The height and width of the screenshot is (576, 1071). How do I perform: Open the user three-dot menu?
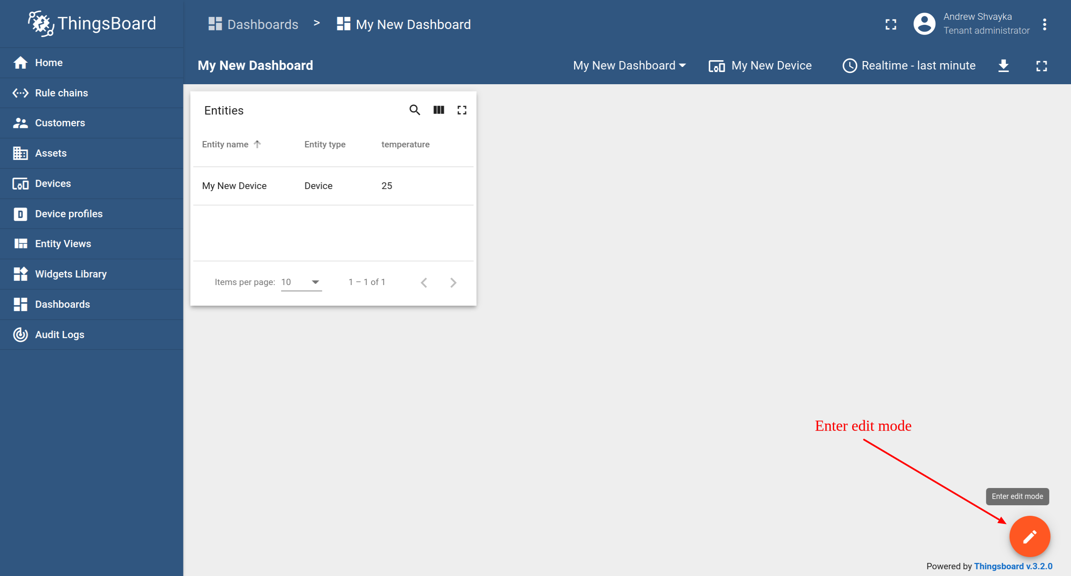pos(1044,24)
